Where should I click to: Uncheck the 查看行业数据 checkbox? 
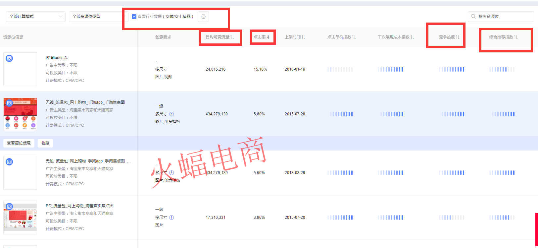(x=134, y=17)
